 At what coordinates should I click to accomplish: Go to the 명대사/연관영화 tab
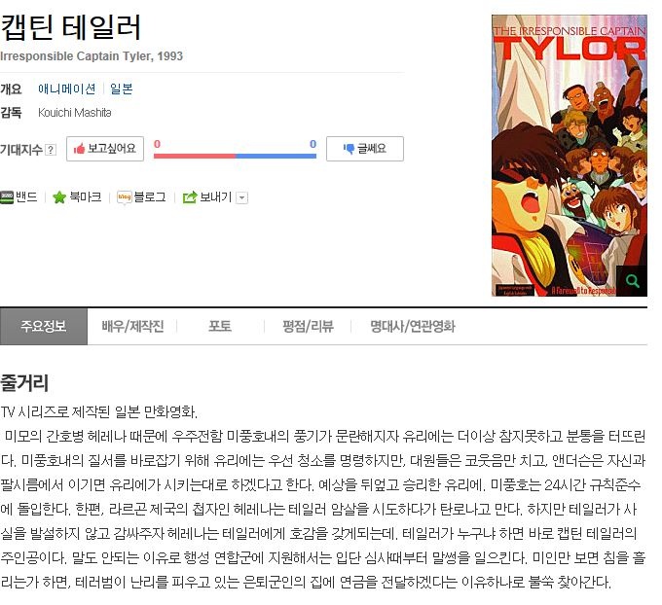[413, 326]
